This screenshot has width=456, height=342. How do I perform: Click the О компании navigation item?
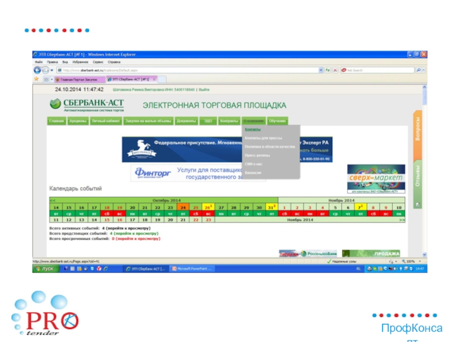(x=254, y=121)
